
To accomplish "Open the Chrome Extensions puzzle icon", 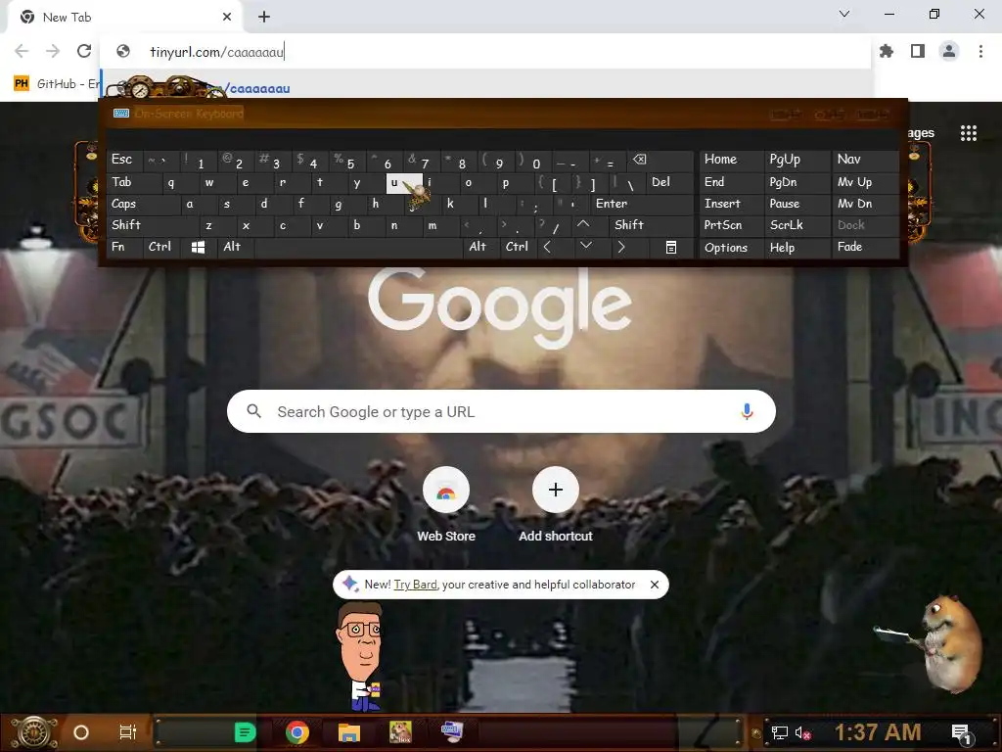I will coord(887,51).
